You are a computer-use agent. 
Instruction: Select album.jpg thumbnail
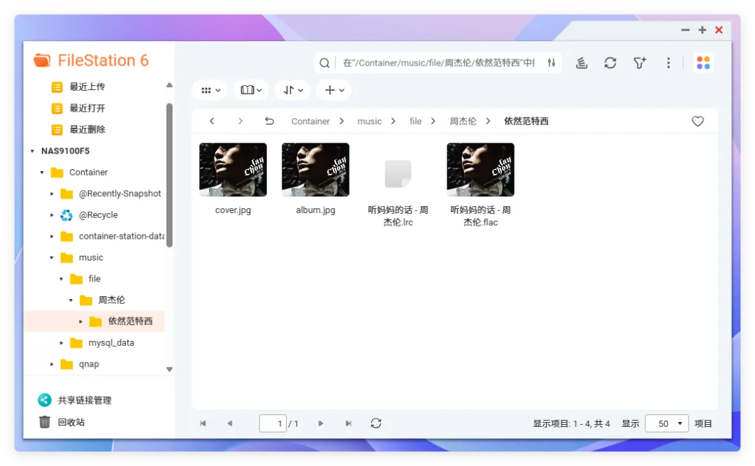(x=315, y=170)
